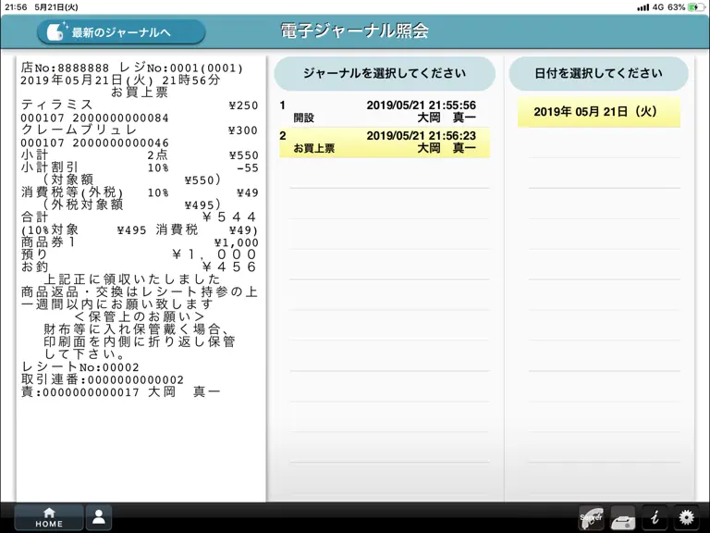This screenshot has width=710, height=533.
Task: Tap the ジャーナルを選択してください header
Action: [x=385, y=73]
